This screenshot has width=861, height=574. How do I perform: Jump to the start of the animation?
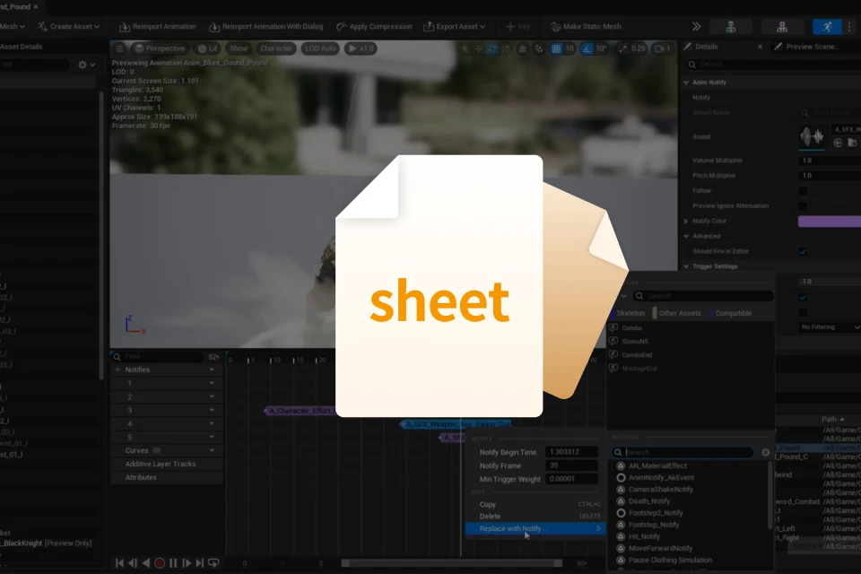(119, 563)
